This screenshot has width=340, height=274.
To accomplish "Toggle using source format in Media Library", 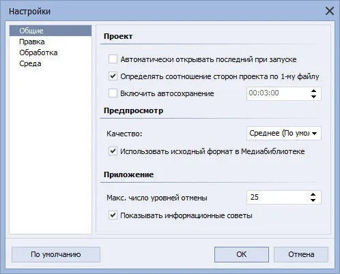I will click(113, 151).
